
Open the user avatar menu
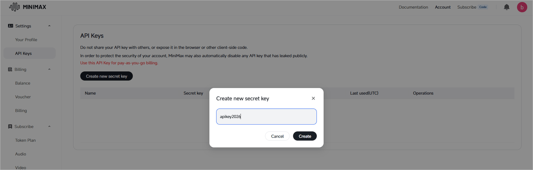[x=522, y=7]
